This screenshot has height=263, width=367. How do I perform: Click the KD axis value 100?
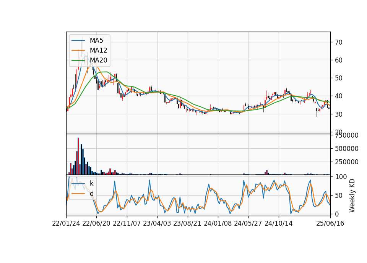click(x=341, y=177)
